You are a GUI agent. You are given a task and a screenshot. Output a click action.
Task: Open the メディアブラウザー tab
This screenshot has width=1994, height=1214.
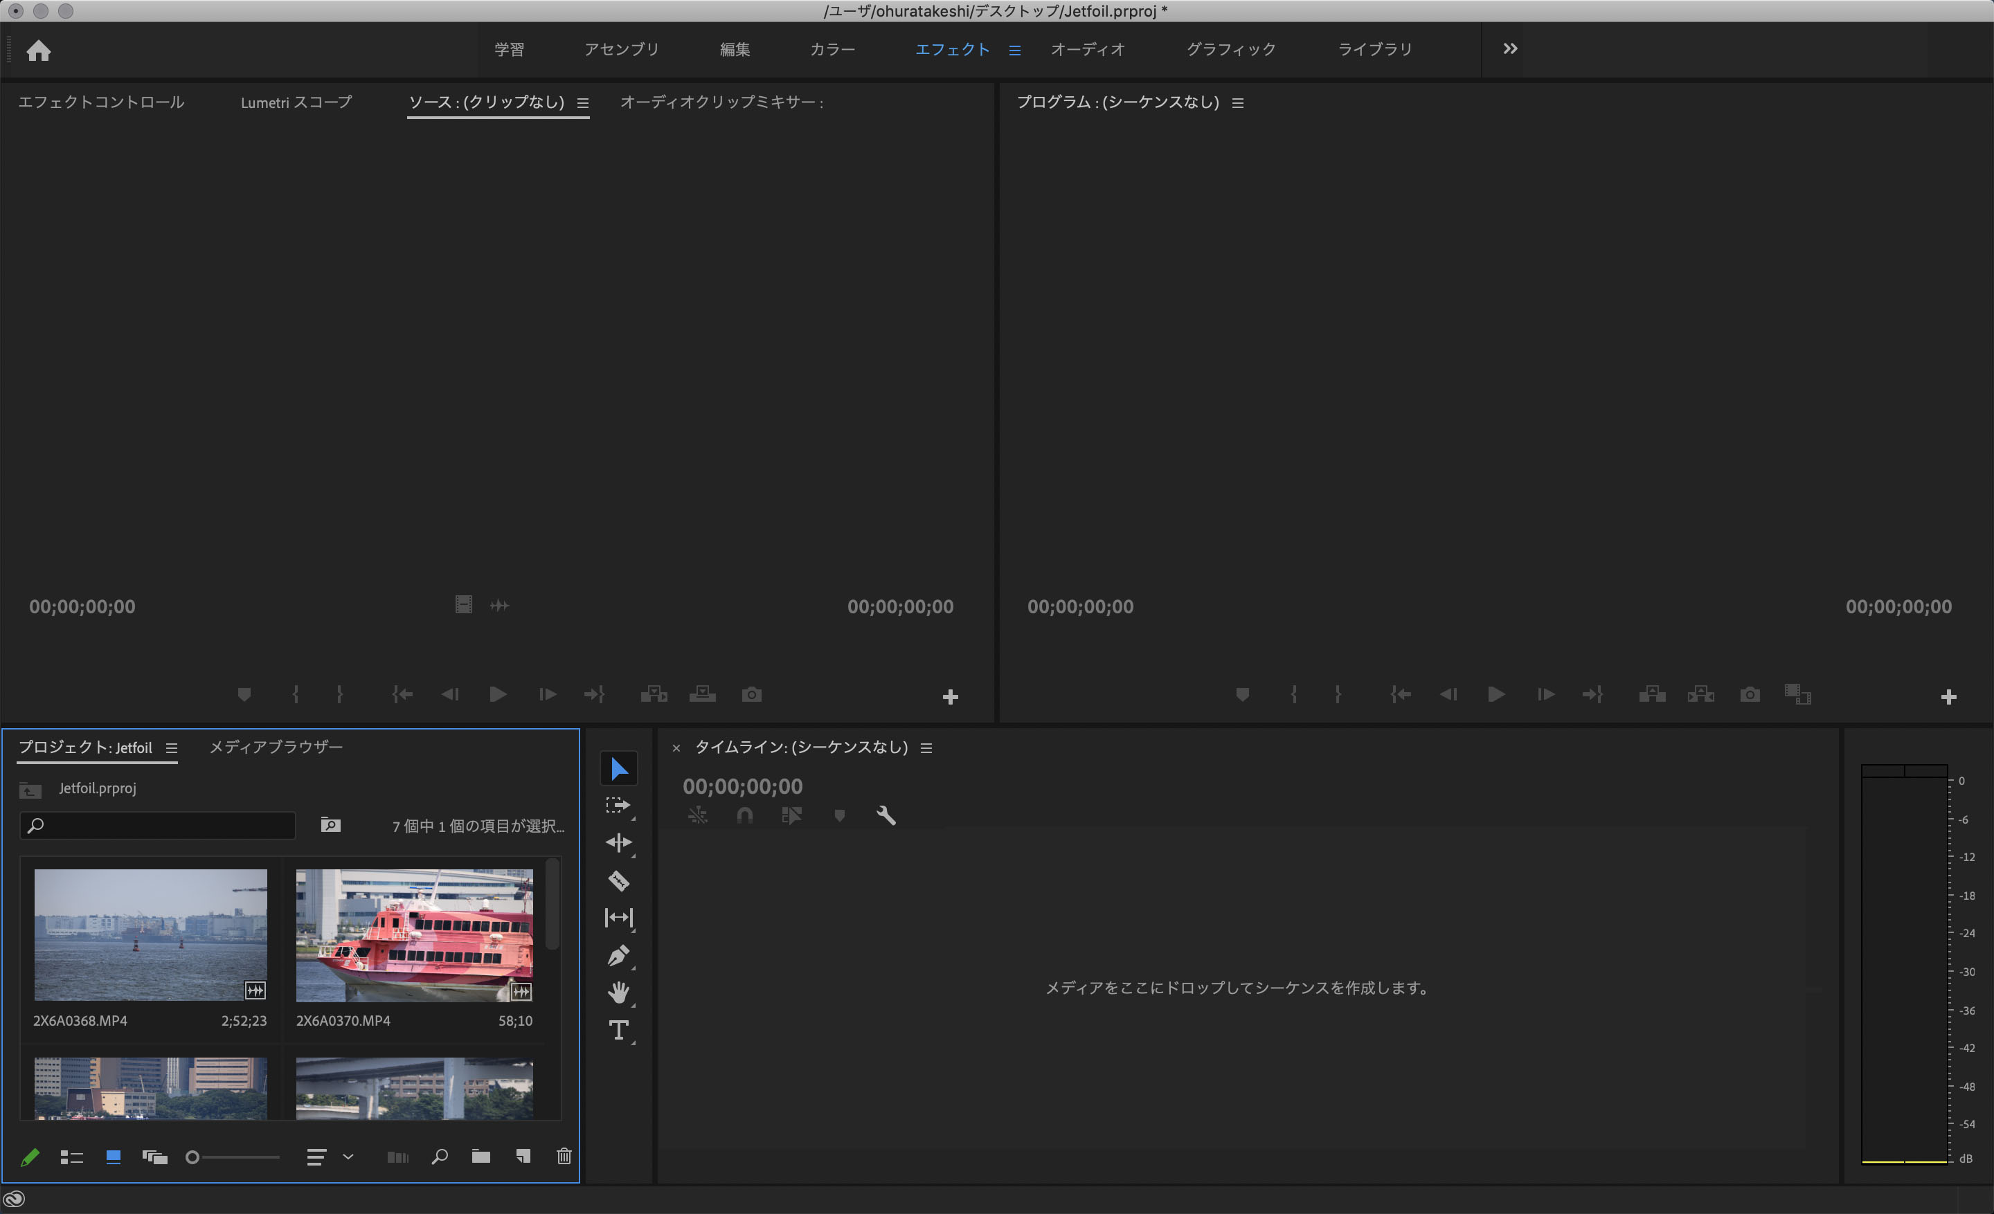point(276,747)
